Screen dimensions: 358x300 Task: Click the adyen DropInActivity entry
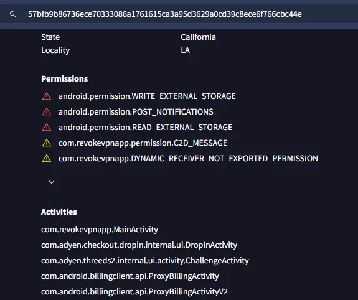click(x=139, y=245)
